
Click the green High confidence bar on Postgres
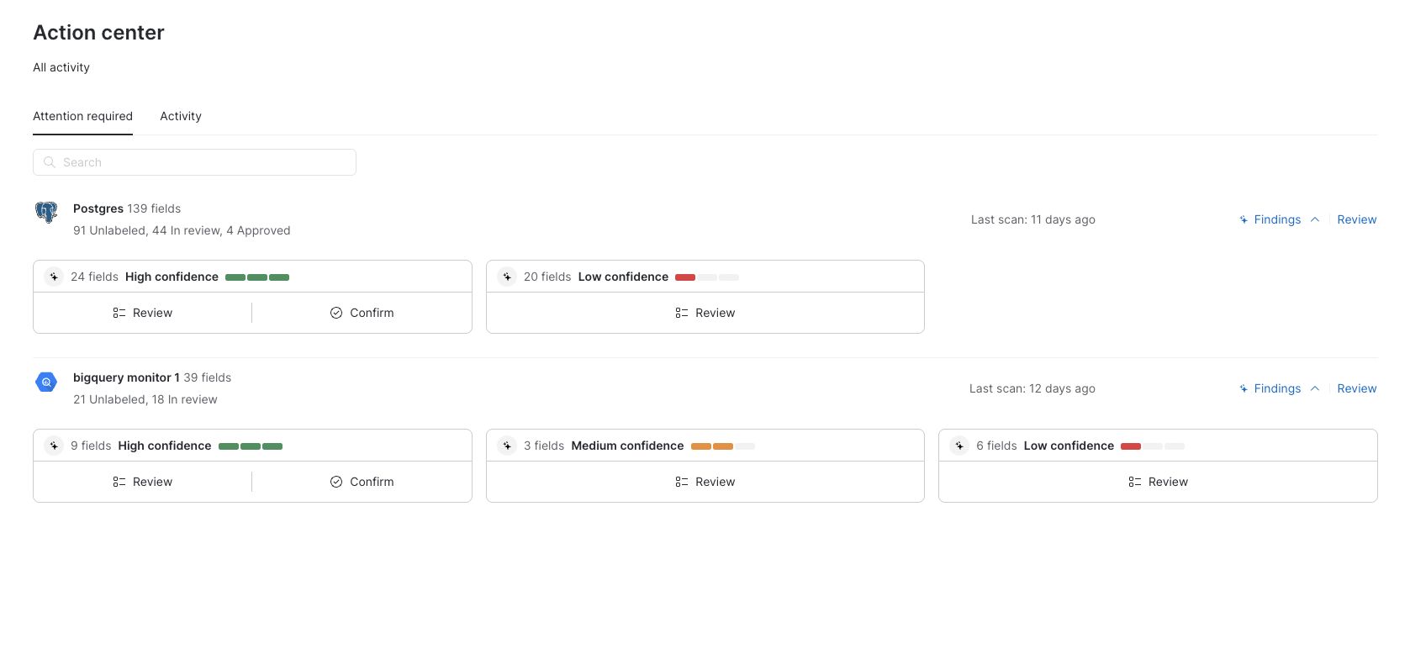click(257, 277)
